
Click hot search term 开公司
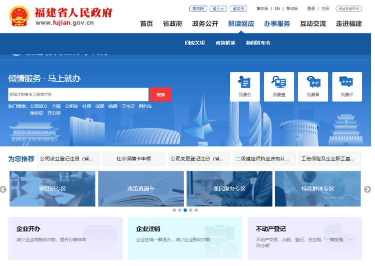coord(54,113)
